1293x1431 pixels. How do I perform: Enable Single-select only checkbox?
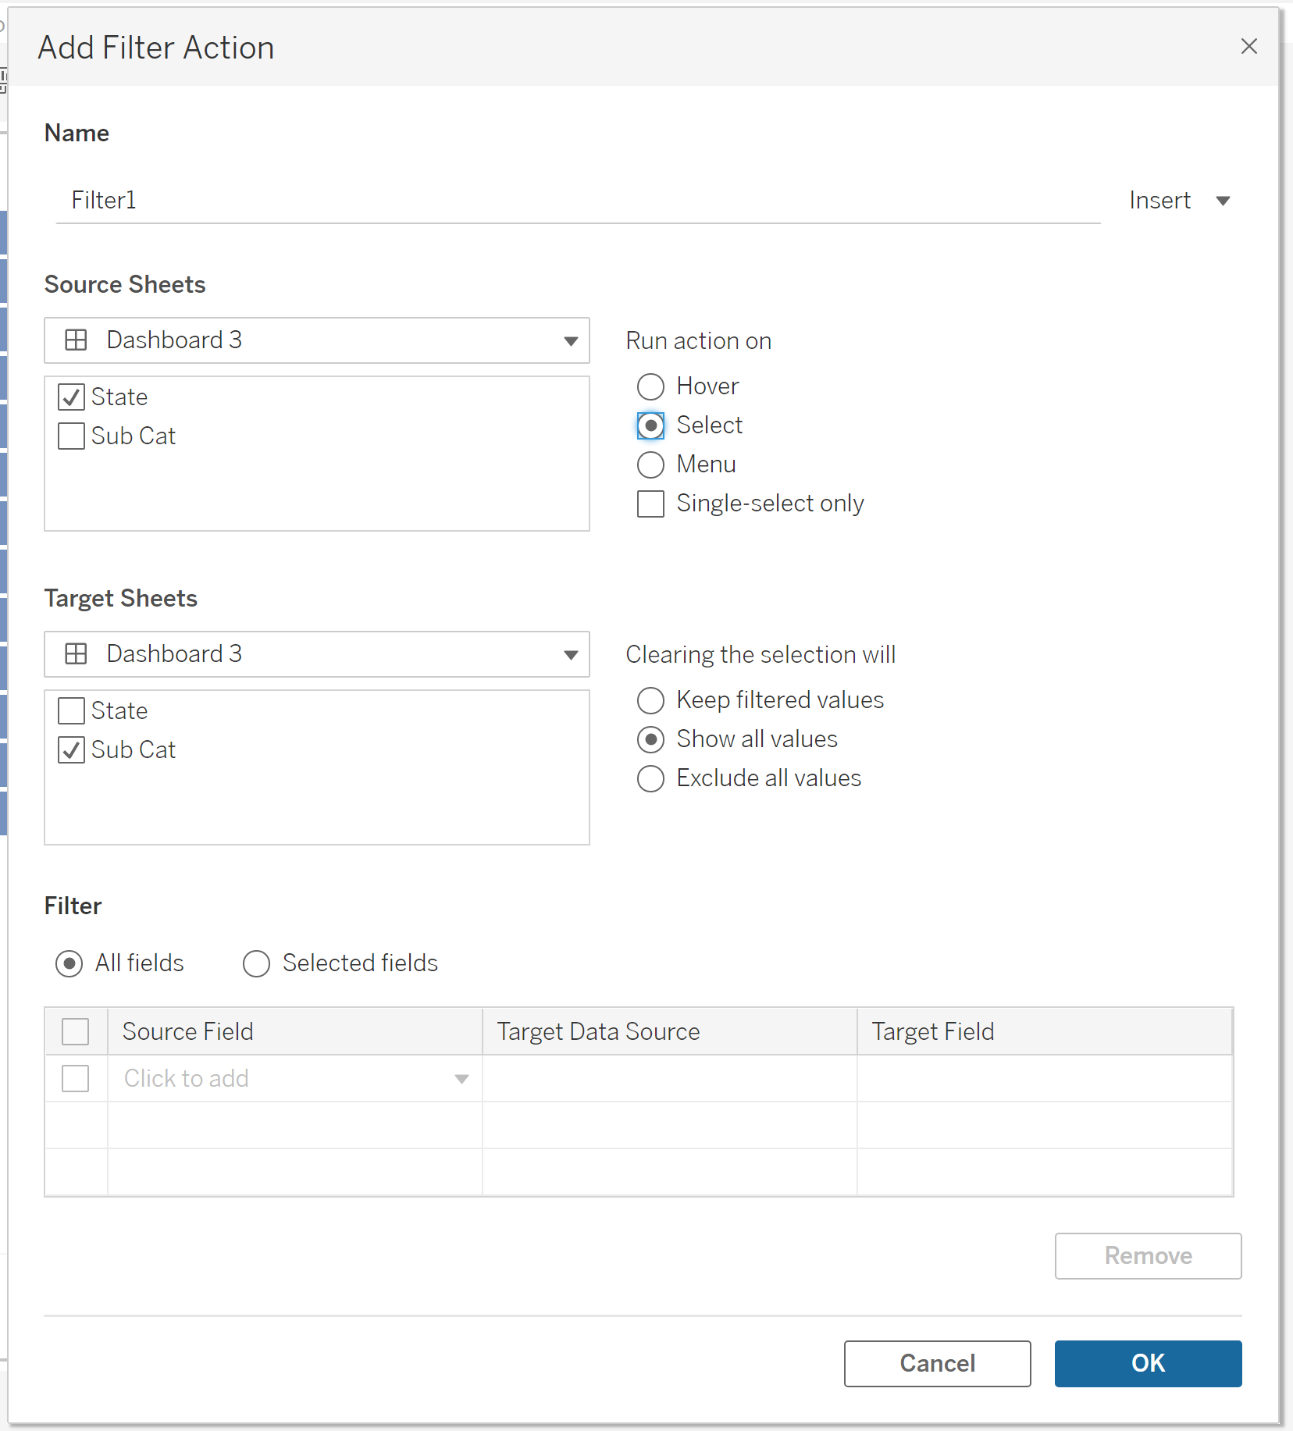click(x=650, y=504)
